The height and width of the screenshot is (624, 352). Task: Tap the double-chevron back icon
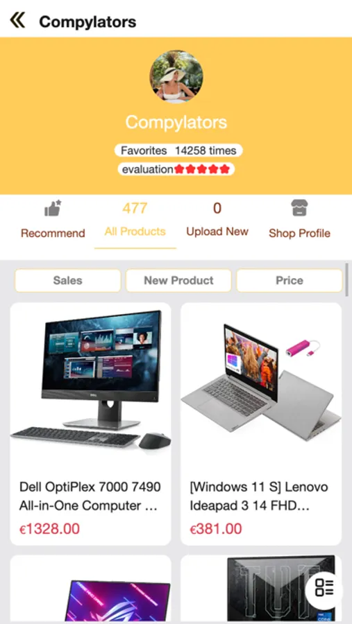(x=17, y=20)
